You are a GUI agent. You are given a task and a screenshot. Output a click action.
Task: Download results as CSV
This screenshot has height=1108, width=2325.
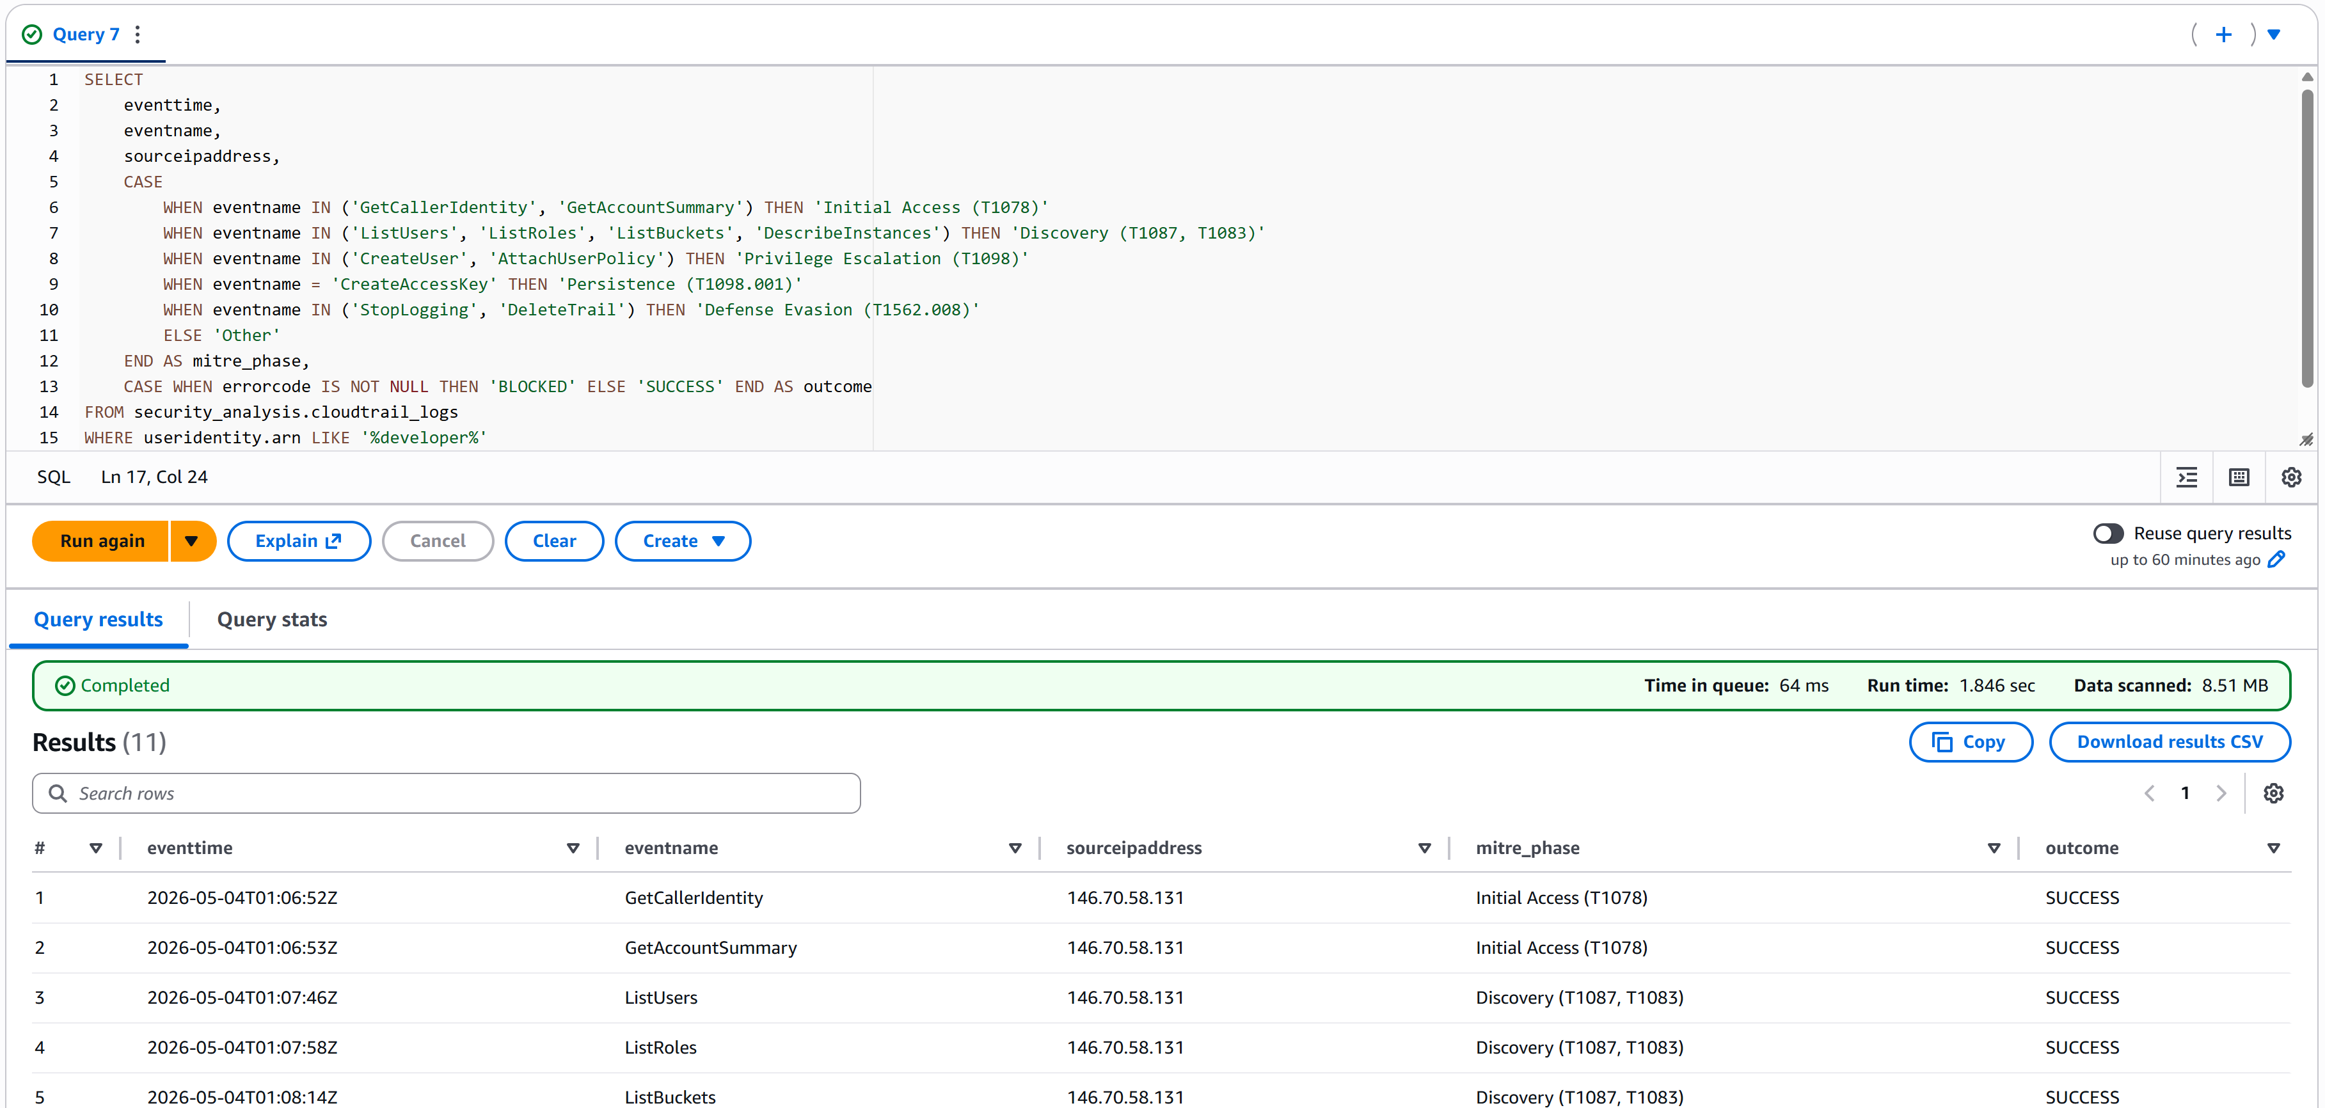(x=2169, y=741)
